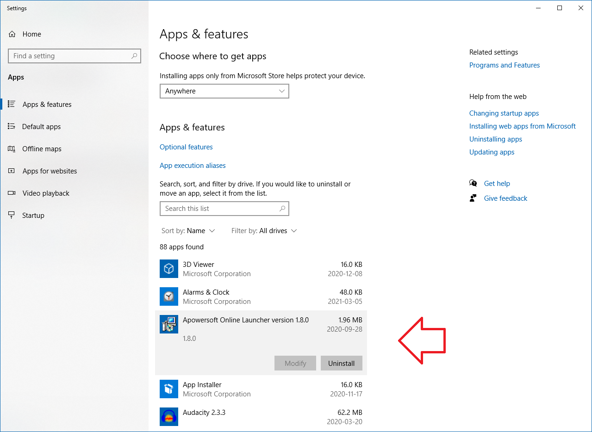Viewport: 592px width, 432px height.
Task: Go to Apps for websites section
Action: pyautogui.click(x=74, y=171)
